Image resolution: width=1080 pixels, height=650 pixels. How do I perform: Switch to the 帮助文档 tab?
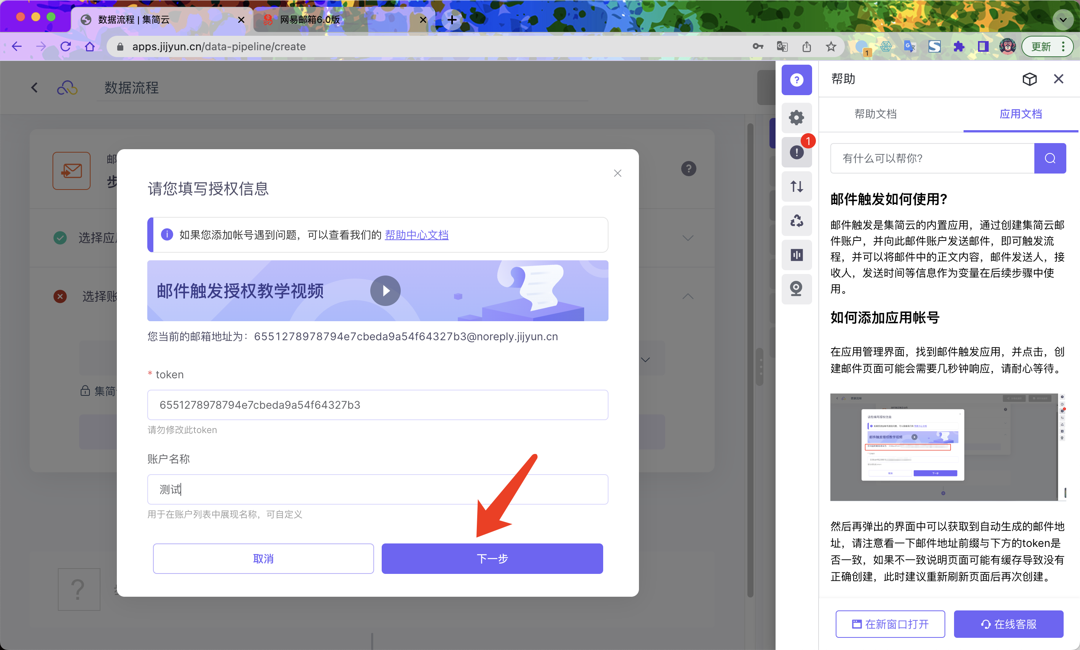click(x=876, y=114)
